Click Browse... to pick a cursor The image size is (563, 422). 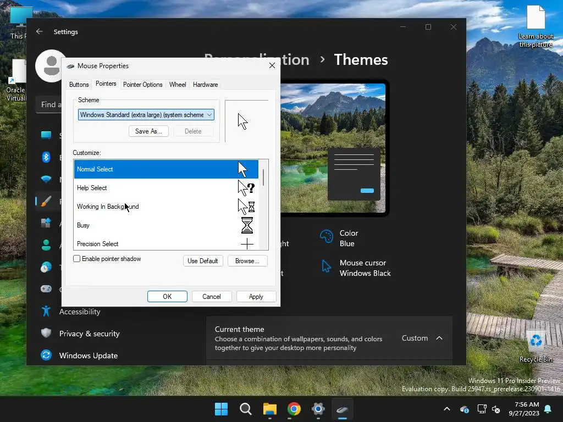(x=247, y=261)
